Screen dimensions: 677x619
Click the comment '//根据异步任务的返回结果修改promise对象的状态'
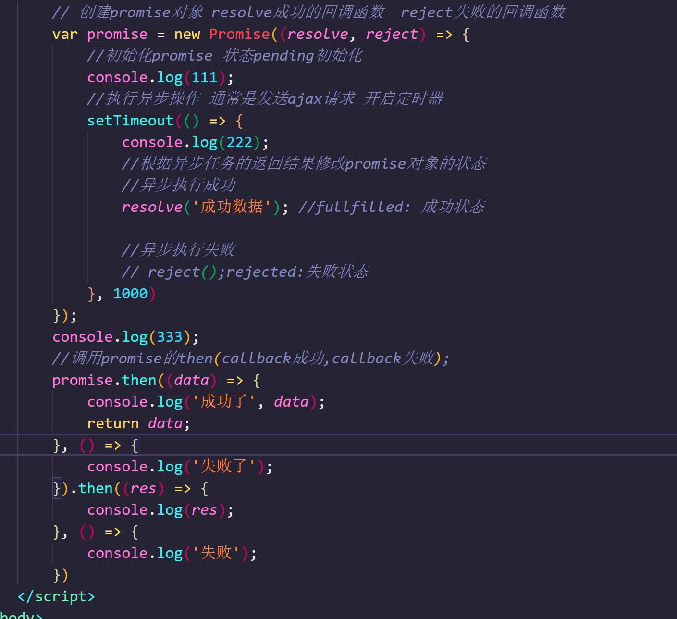[304, 164]
